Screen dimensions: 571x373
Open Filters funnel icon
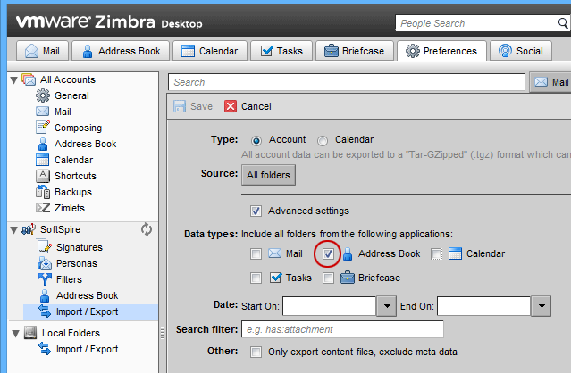(45, 279)
